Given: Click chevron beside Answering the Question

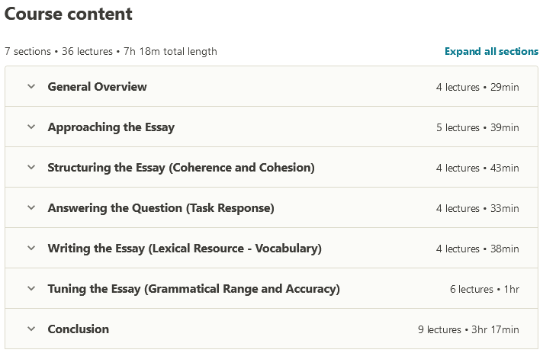Looking at the screenshot, I should 31,207.
